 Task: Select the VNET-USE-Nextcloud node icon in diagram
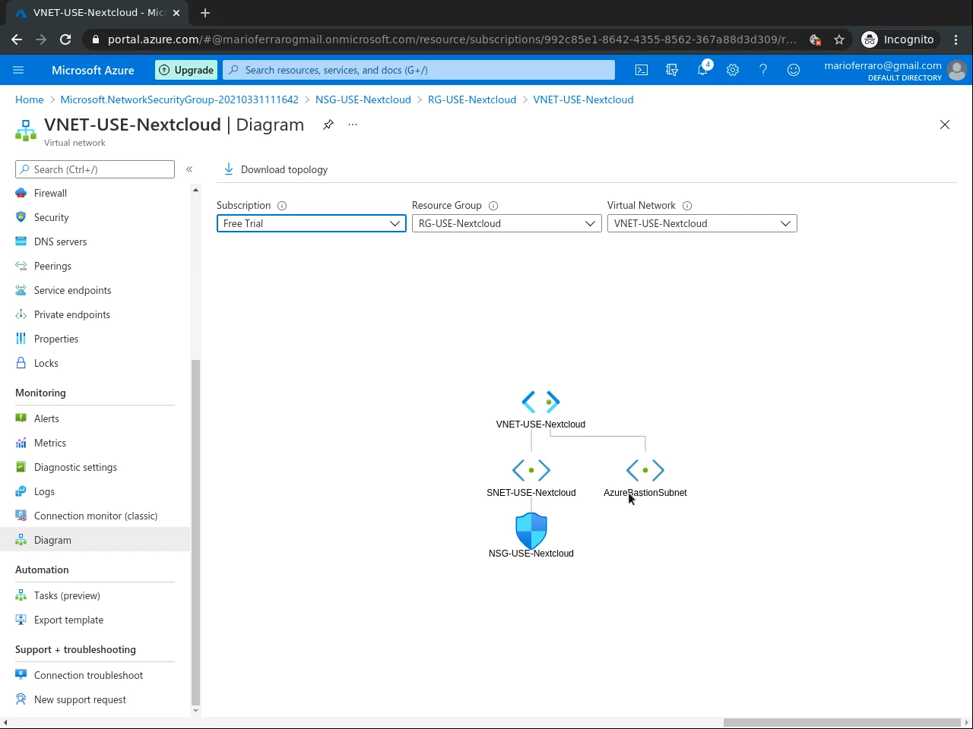click(x=540, y=402)
